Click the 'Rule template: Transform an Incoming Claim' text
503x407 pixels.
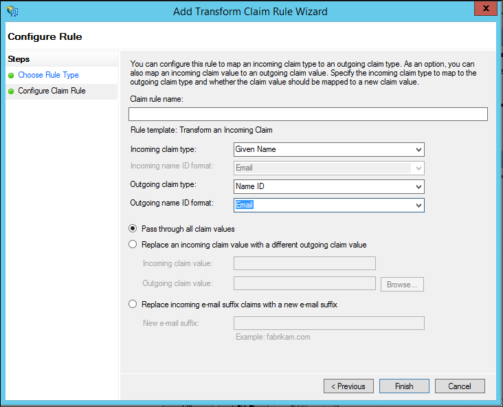(201, 130)
